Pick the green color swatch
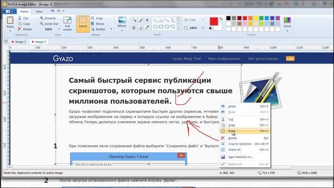Viewport: 334px width, 188px height. (x=261, y=18)
